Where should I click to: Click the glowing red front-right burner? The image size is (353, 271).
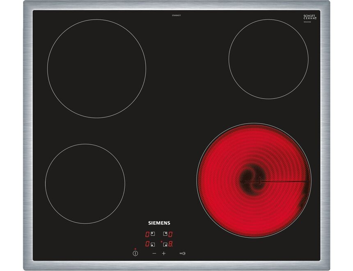[254, 180]
